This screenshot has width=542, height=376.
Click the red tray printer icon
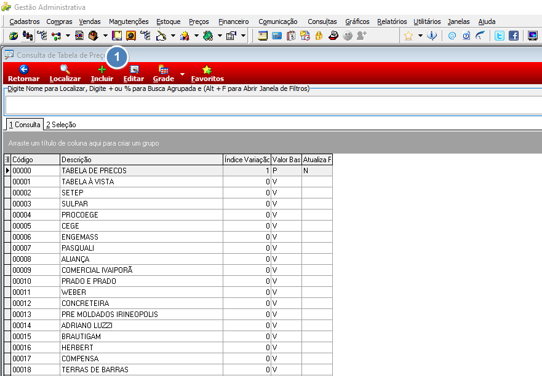(x=333, y=36)
